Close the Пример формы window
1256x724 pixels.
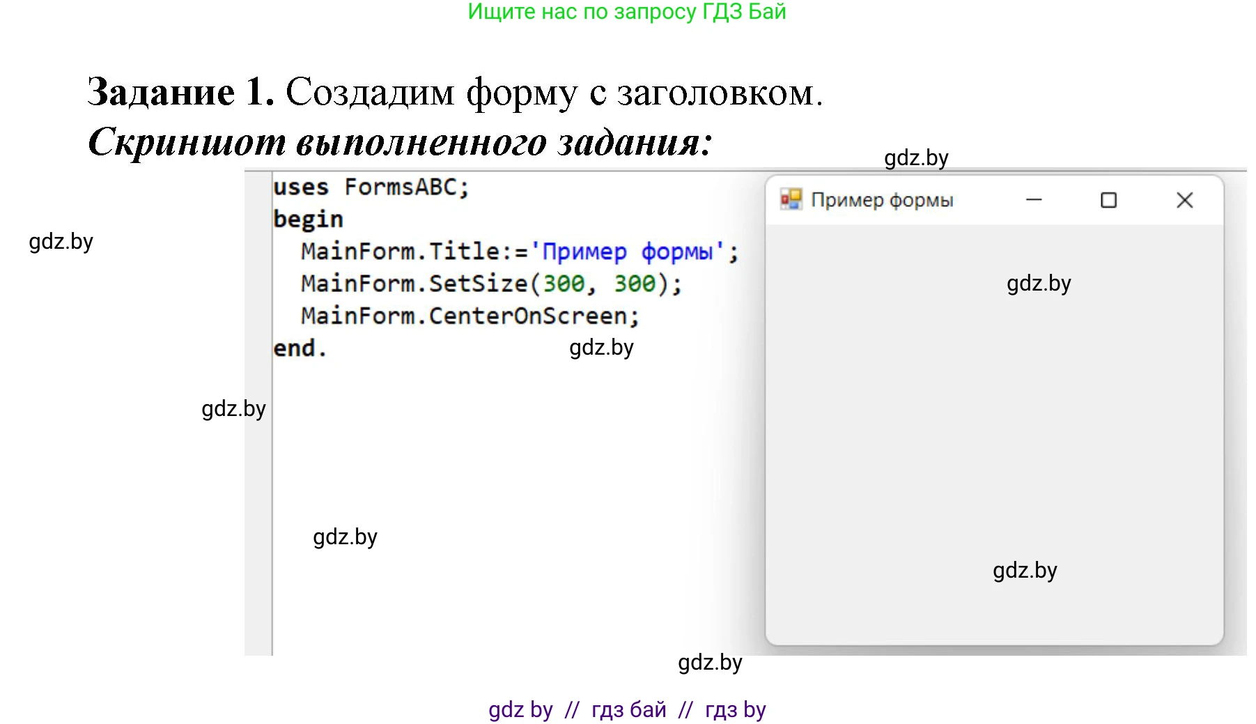coord(1184,201)
